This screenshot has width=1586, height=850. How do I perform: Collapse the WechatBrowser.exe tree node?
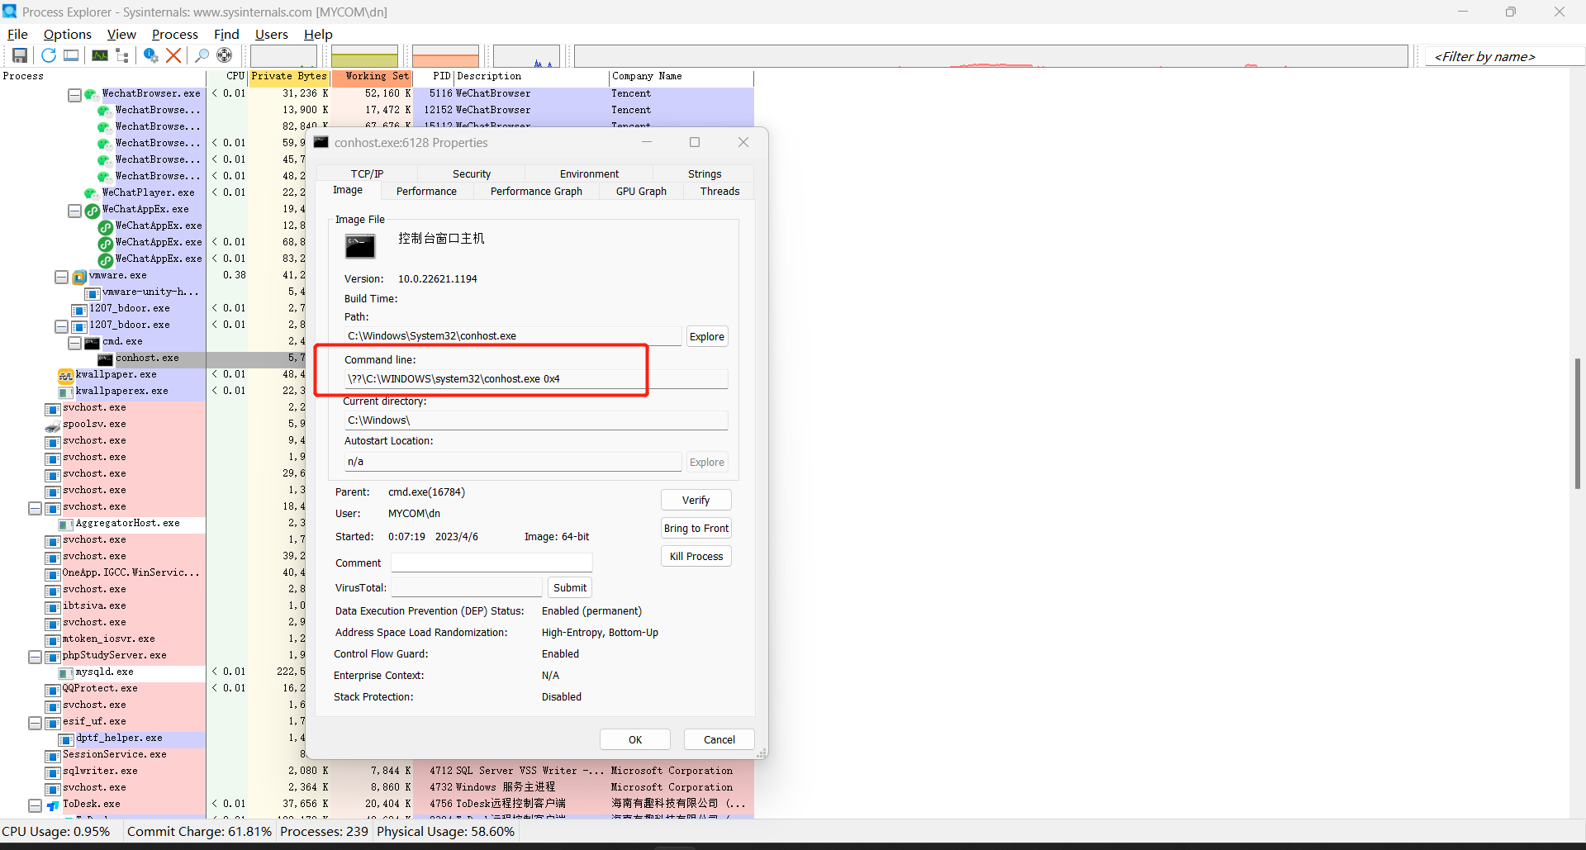[x=74, y=95]
